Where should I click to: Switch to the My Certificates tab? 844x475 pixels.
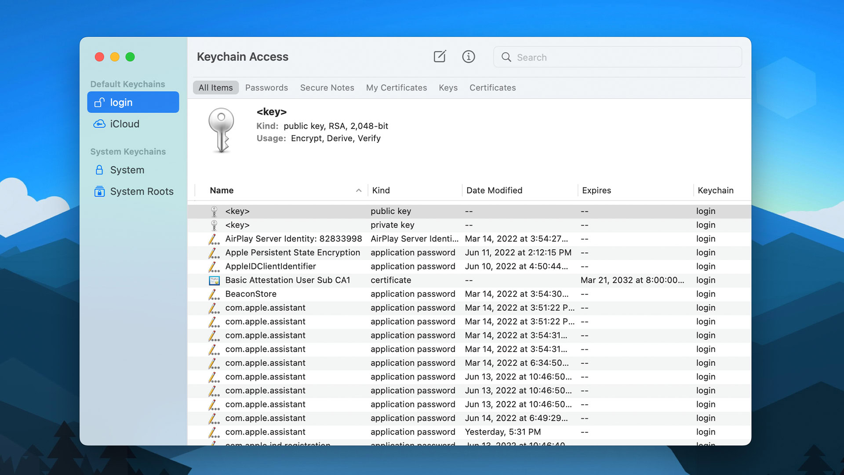(x=396, y=88)
